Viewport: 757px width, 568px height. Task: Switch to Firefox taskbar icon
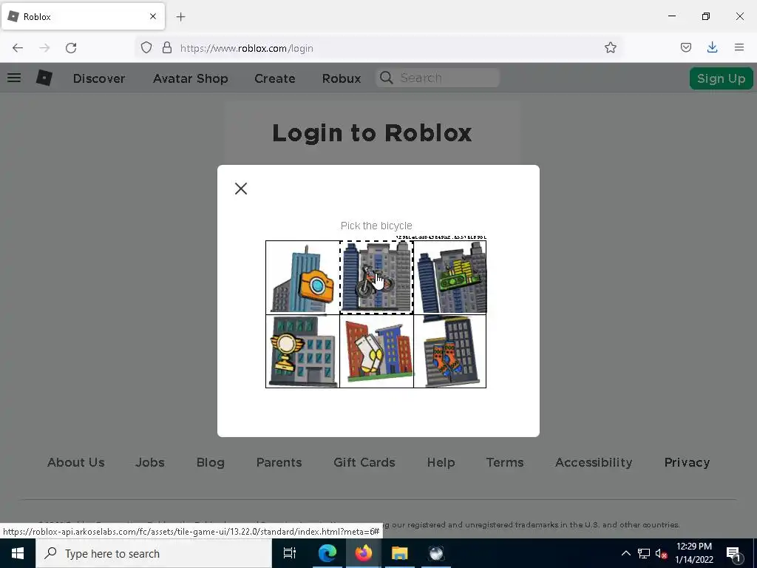coord(364,553)
